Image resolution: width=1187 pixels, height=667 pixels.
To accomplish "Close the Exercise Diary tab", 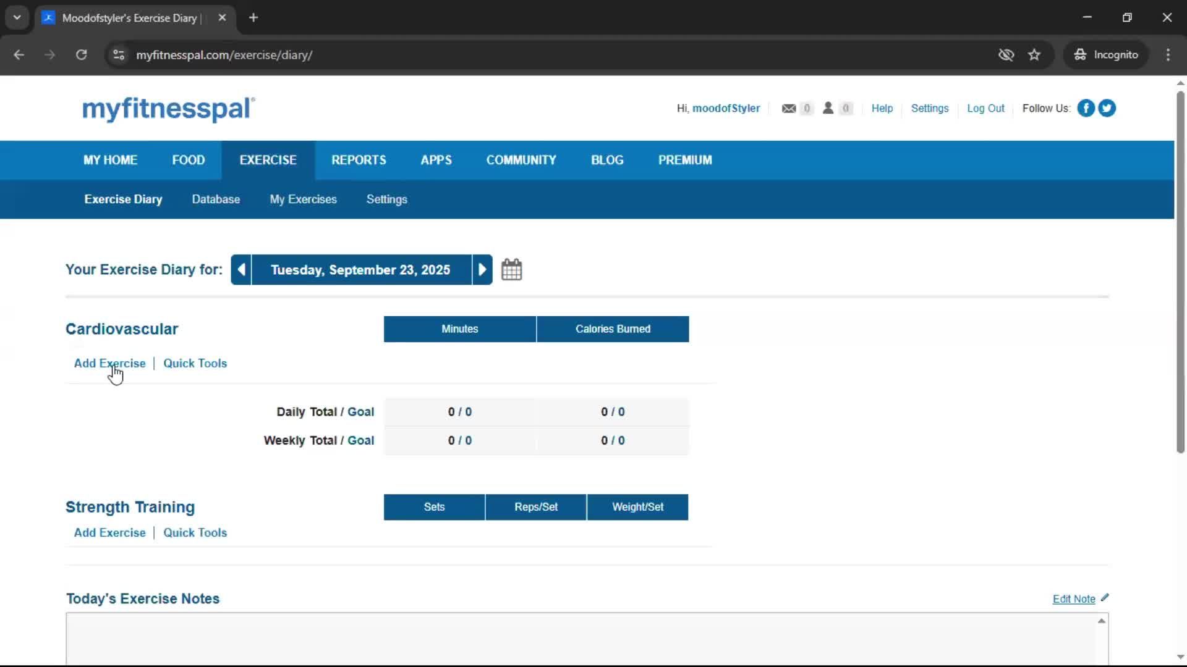I will [222, 18].
